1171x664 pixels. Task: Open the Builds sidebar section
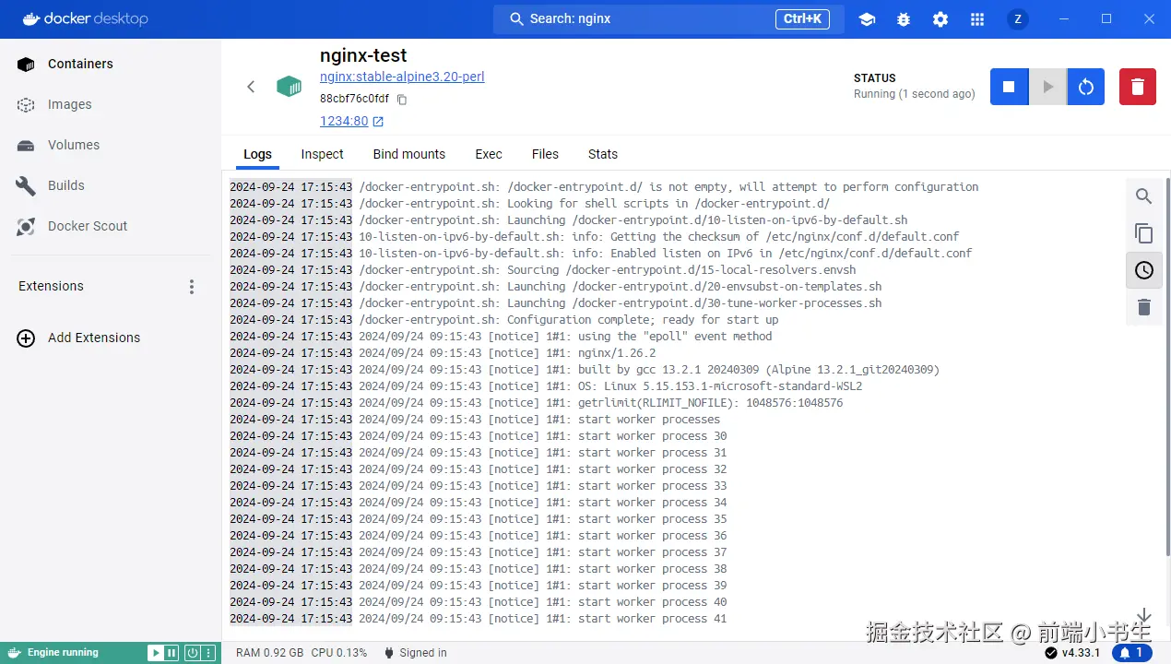click(111, 185)
